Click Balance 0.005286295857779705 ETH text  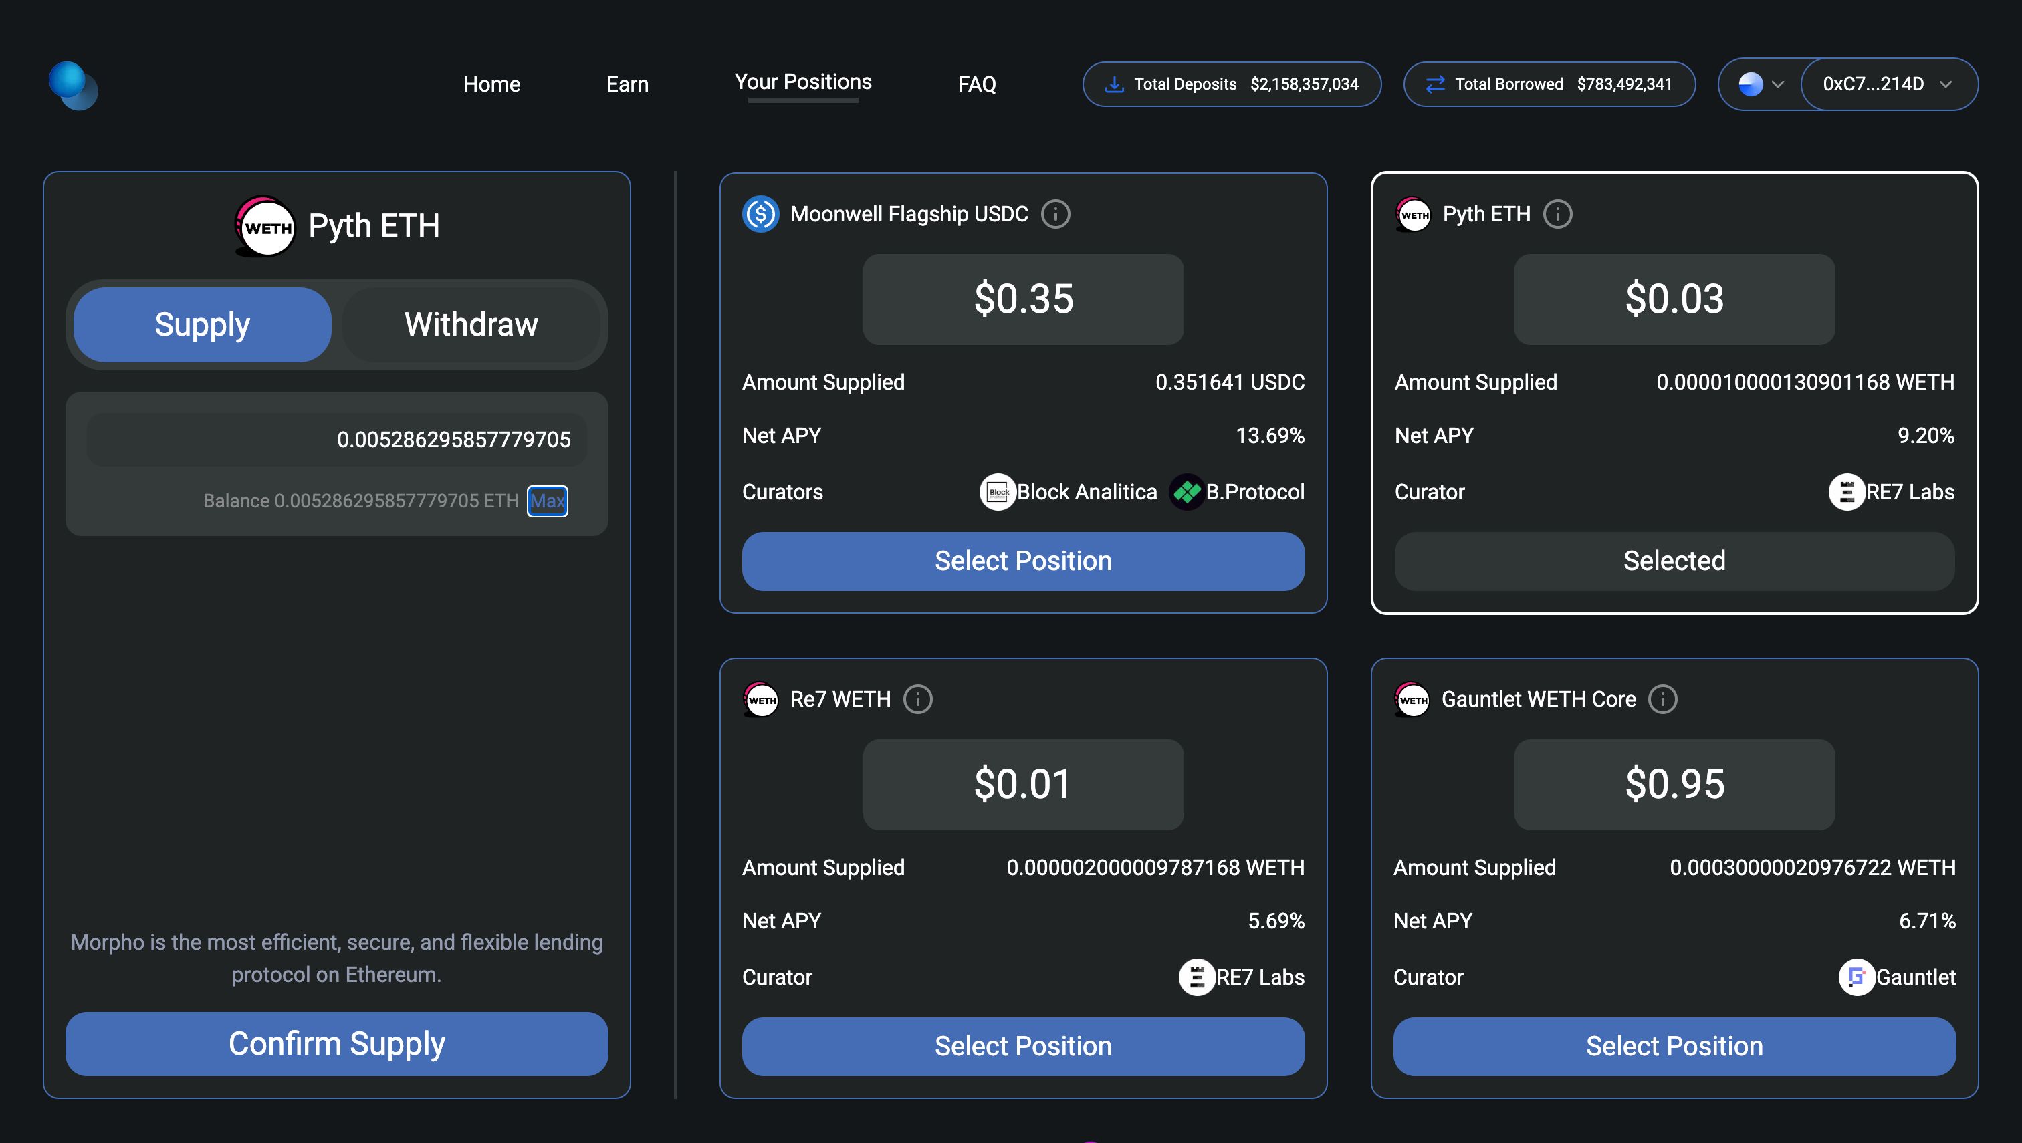[x=360, y=501]
